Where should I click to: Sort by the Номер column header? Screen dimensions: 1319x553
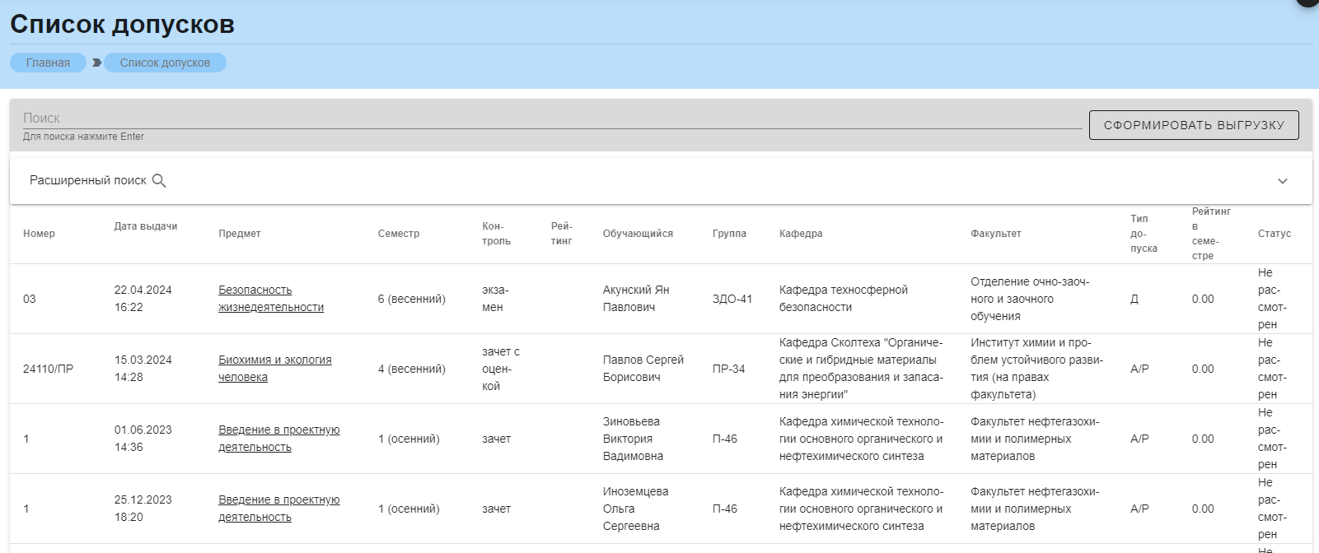tap(39, 234)
